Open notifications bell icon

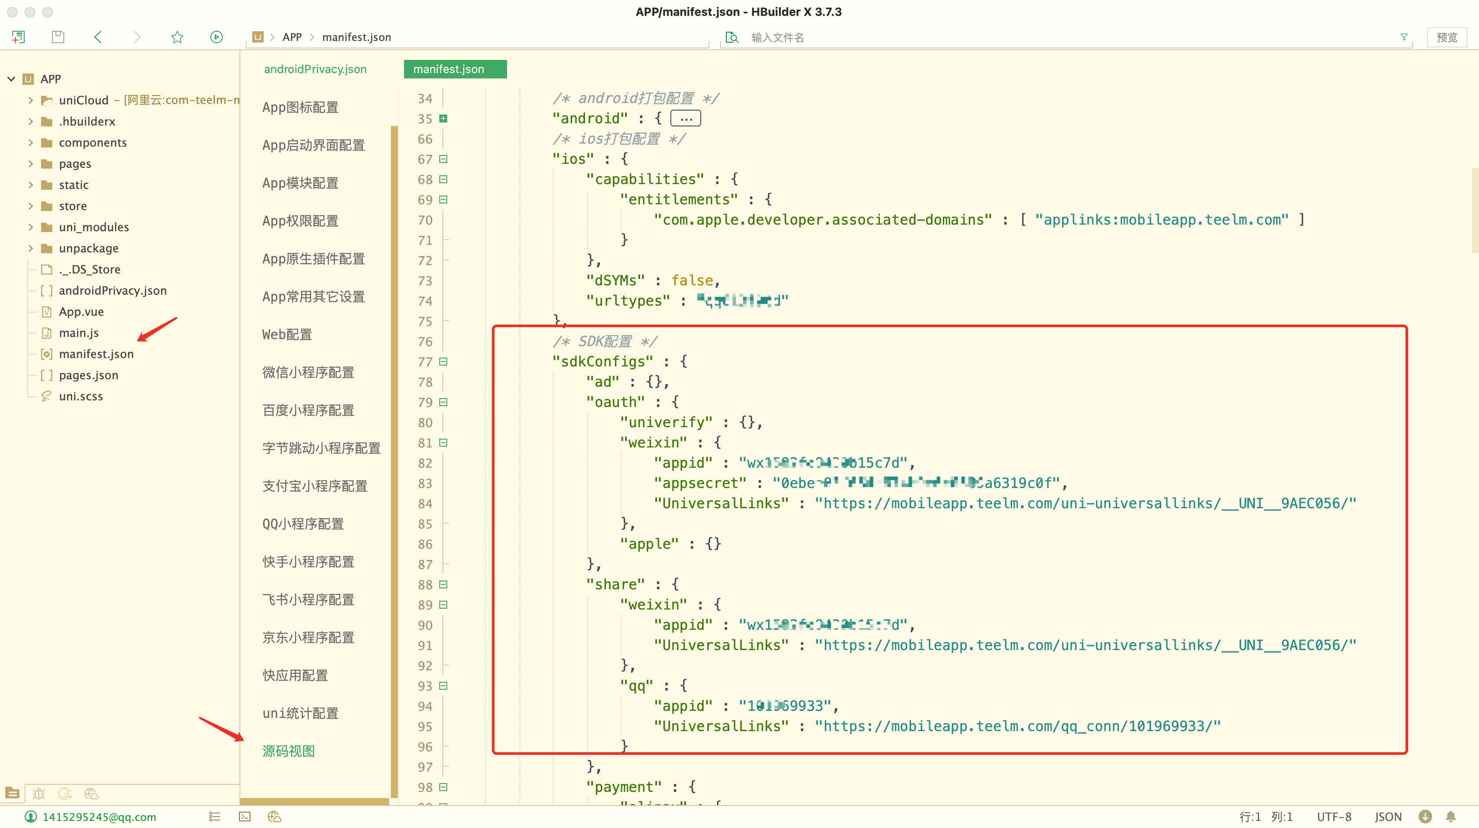coord(1451,817)
